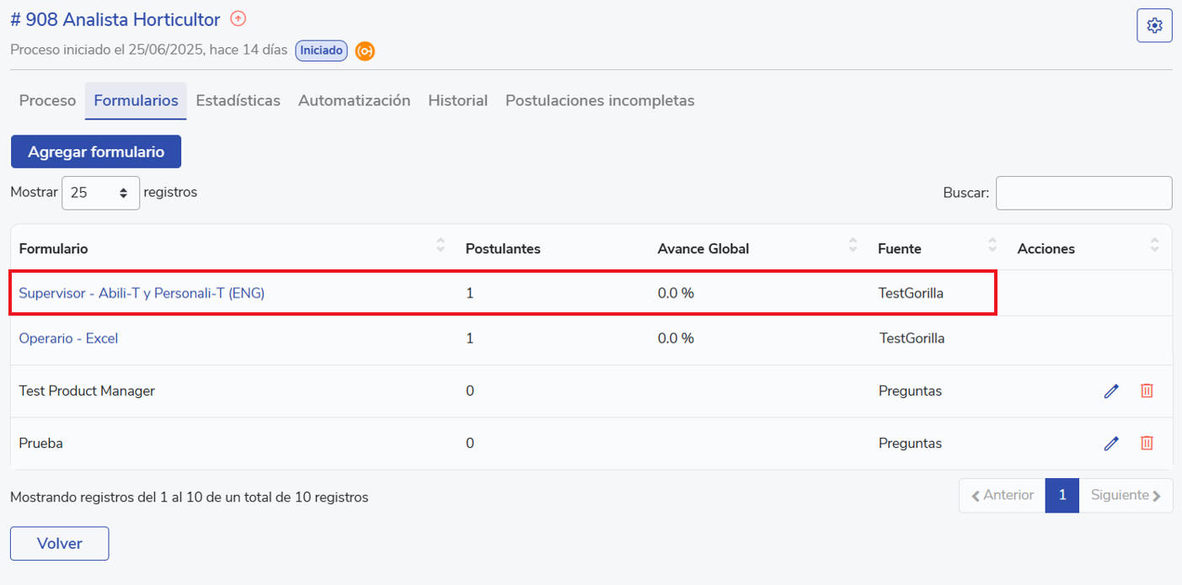The width and height of the screenshot is (1182, 585).
Task: Click the Volver button
Action: coord(60,544)
